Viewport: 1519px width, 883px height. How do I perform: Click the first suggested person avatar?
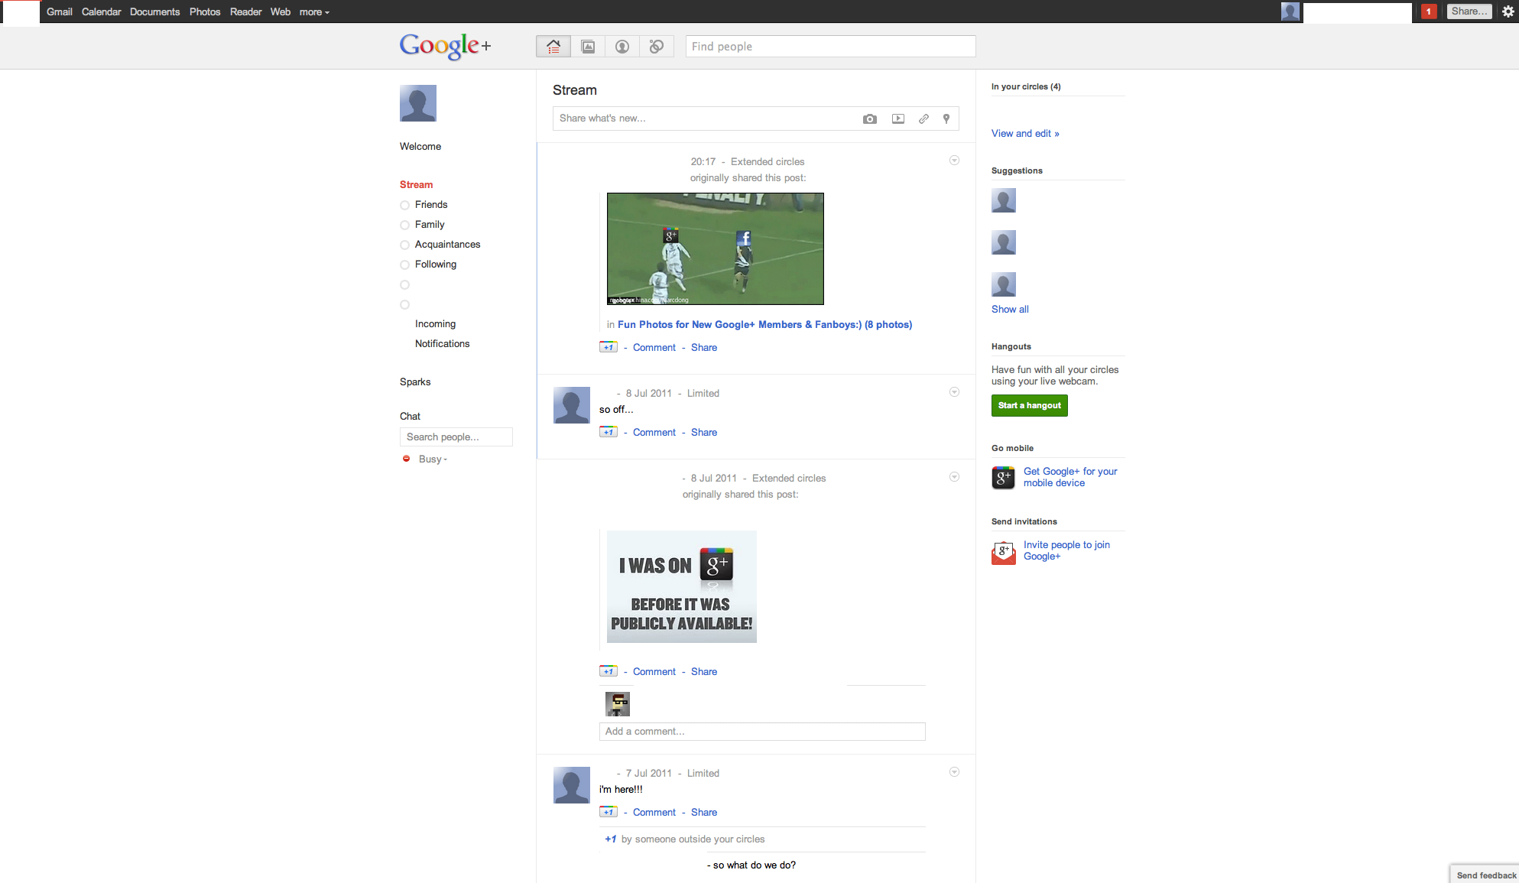click(x=1004, y=200)
